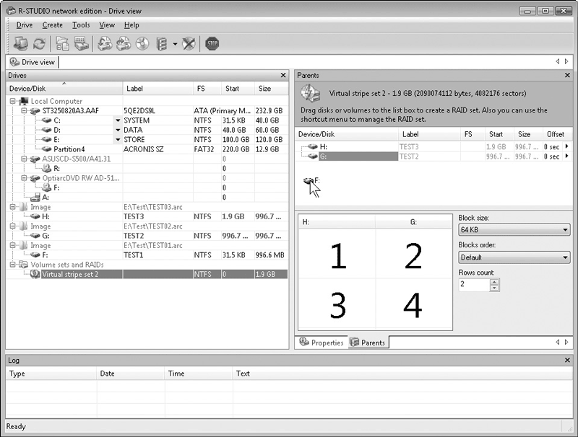This screenshot has width=578, height=437.
Task: Open the Block size dropdown
Action: (514, 230)
